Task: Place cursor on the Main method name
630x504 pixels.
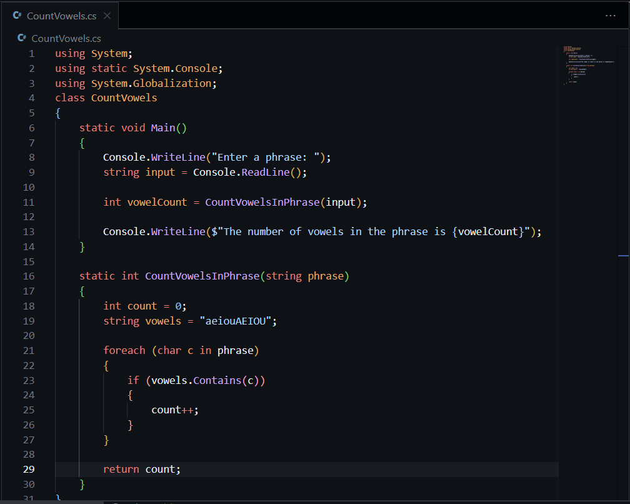Action: pos(163,128)
